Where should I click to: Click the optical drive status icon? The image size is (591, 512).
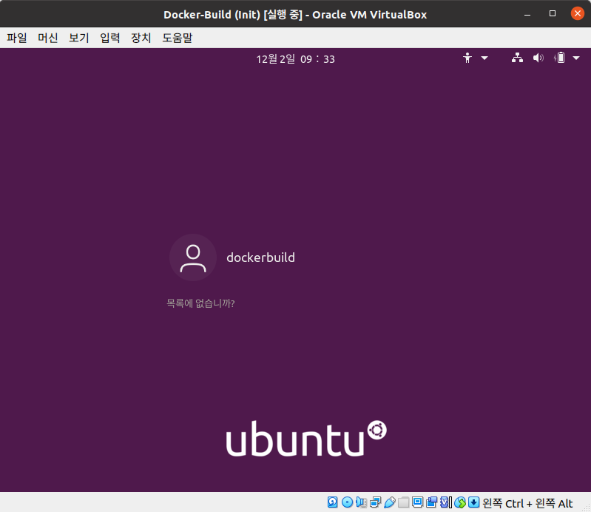(347, 502)
